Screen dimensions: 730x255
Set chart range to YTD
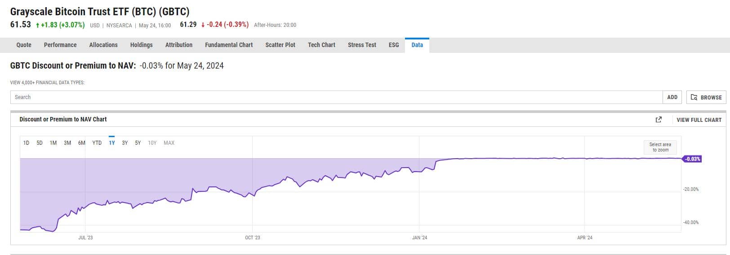tap(97, 143)
